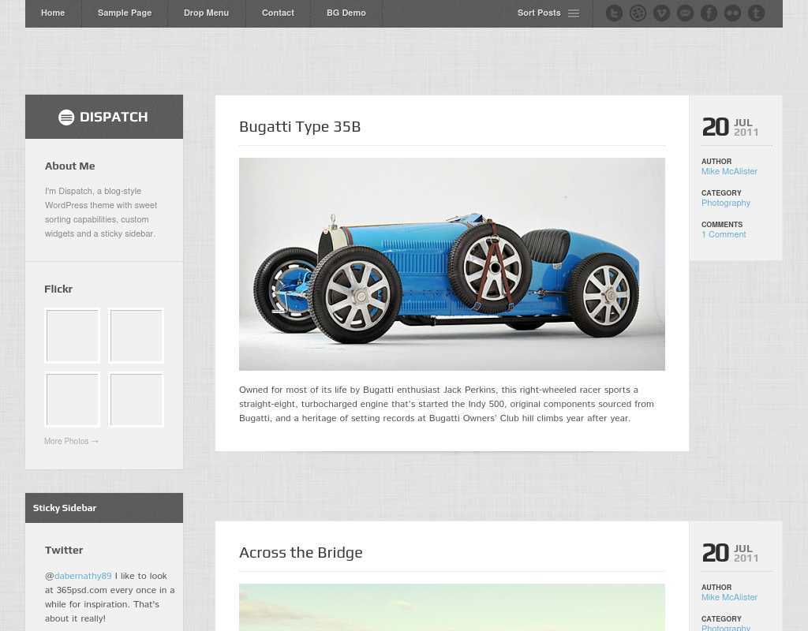Expand the Sort Posts menu
The width and height of the screenshot is (808, 631).
pos(548,13)
